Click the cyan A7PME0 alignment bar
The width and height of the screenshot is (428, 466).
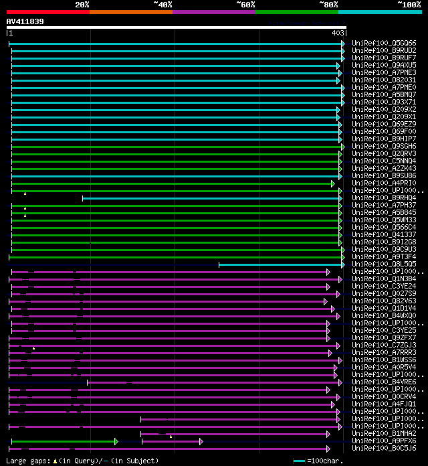pyautogui.click(x=177, y=88)
